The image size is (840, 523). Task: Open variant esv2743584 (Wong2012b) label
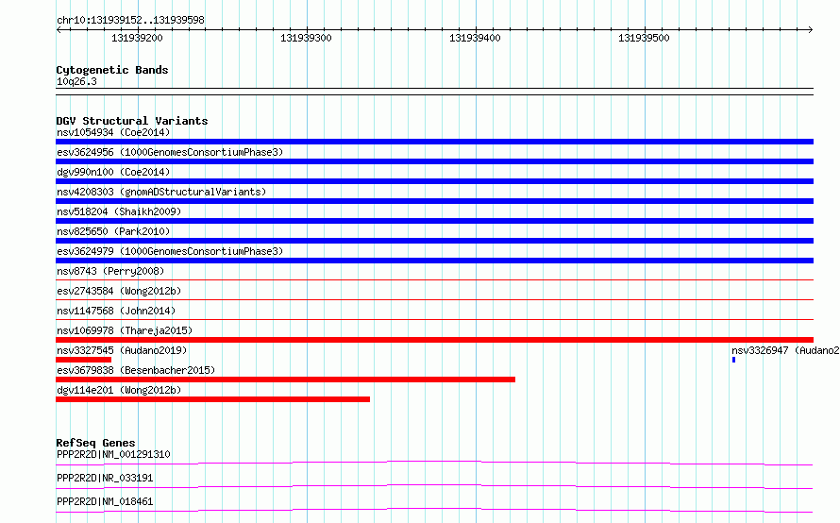[x=119, y=291]
